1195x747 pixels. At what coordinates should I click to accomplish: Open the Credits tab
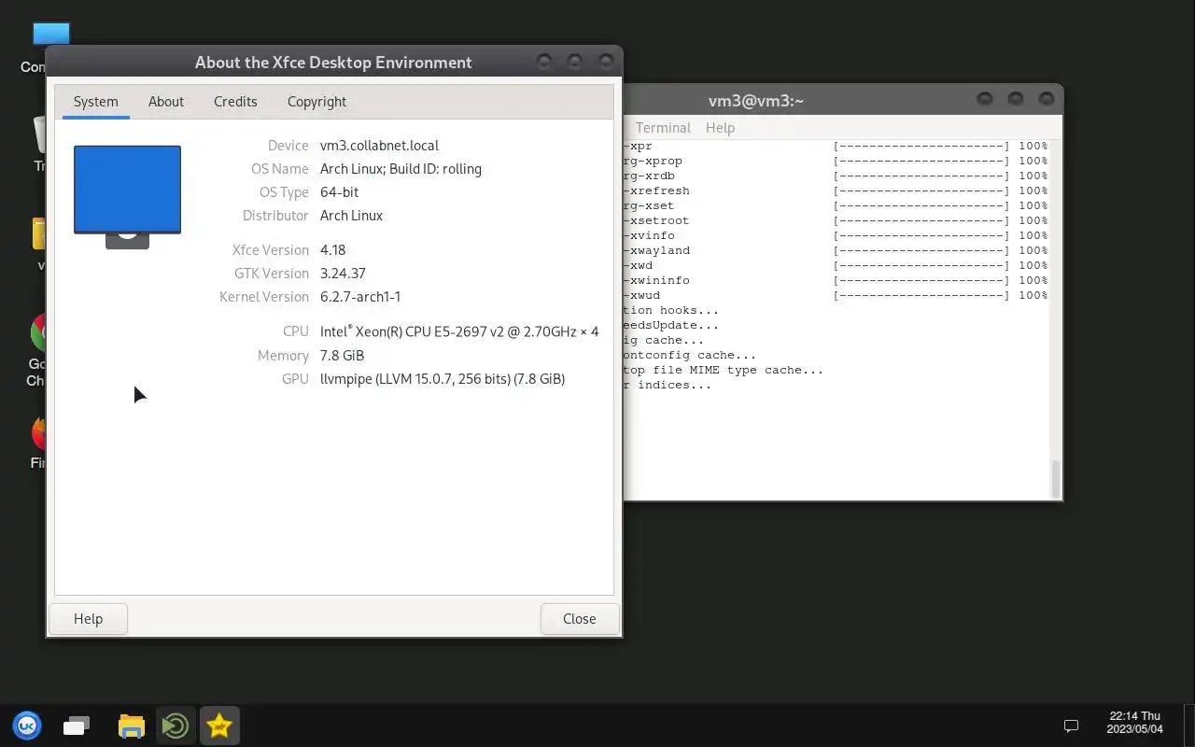pos(235,102)
